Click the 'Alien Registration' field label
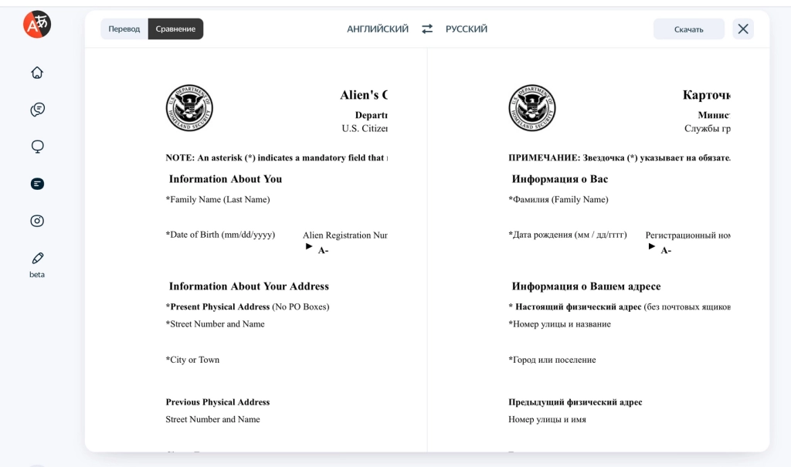The height and width of the screenshot is (467, 791). (345, 235)
